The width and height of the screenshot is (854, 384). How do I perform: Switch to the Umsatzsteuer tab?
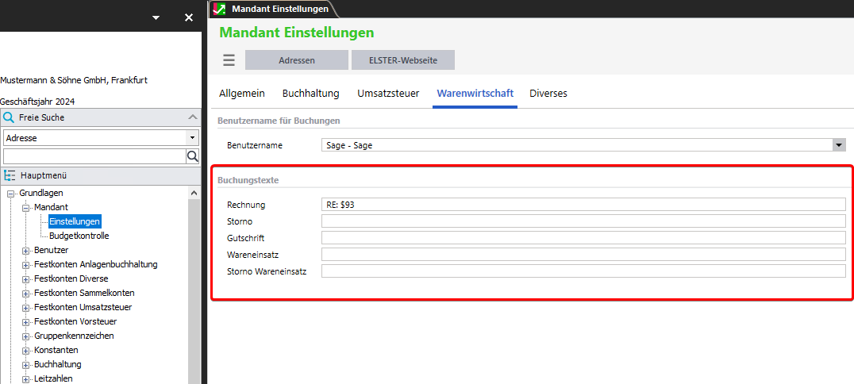click(x=388, y=94)
